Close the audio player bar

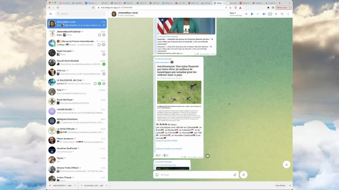point(276,14)
